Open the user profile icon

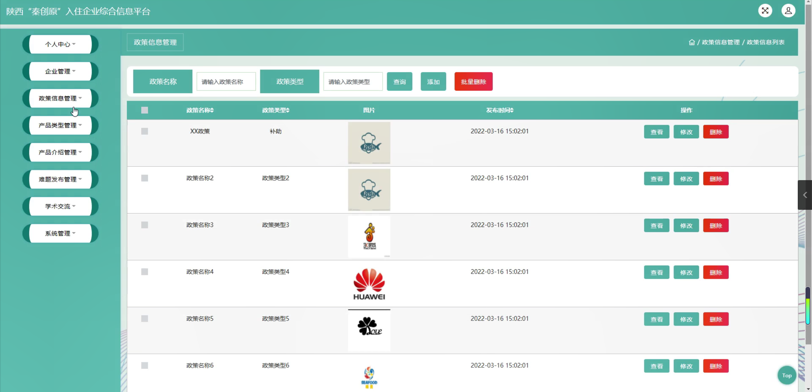(788, 11)
